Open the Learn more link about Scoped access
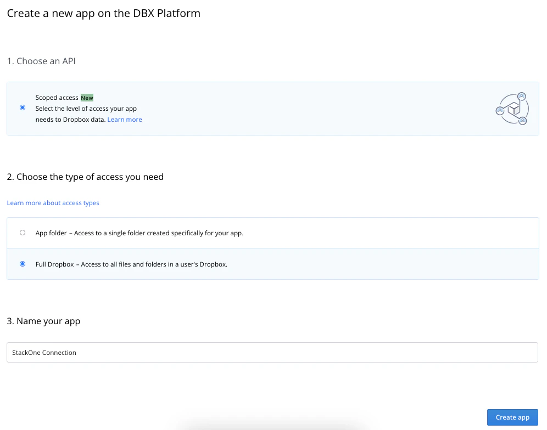Viewport: 547px width, 430px height. click(x=125, y=119)
